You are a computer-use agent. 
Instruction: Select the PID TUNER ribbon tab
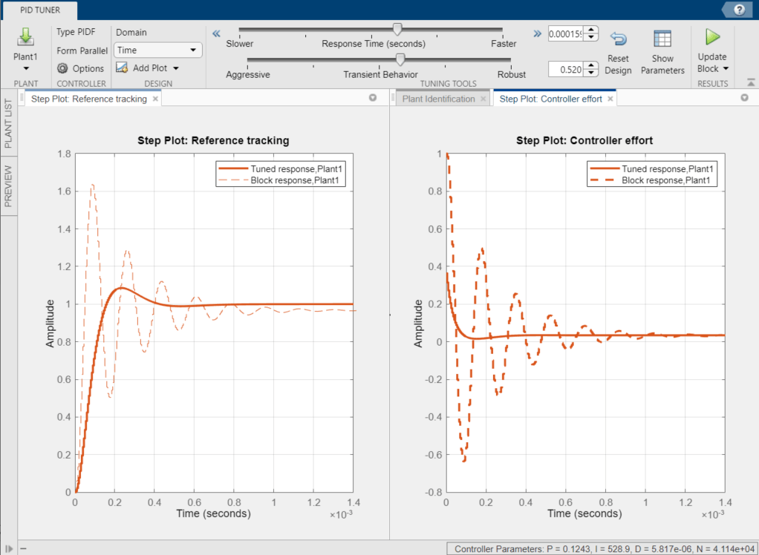40,10
